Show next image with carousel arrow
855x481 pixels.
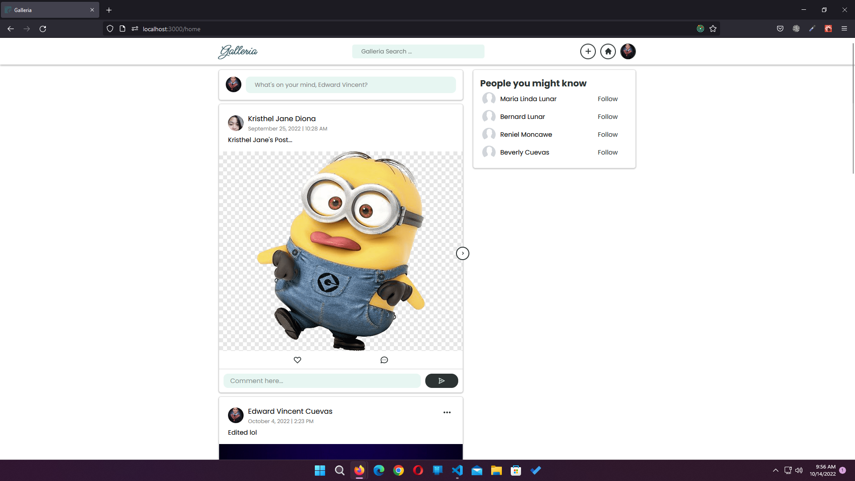click(463, 253)
